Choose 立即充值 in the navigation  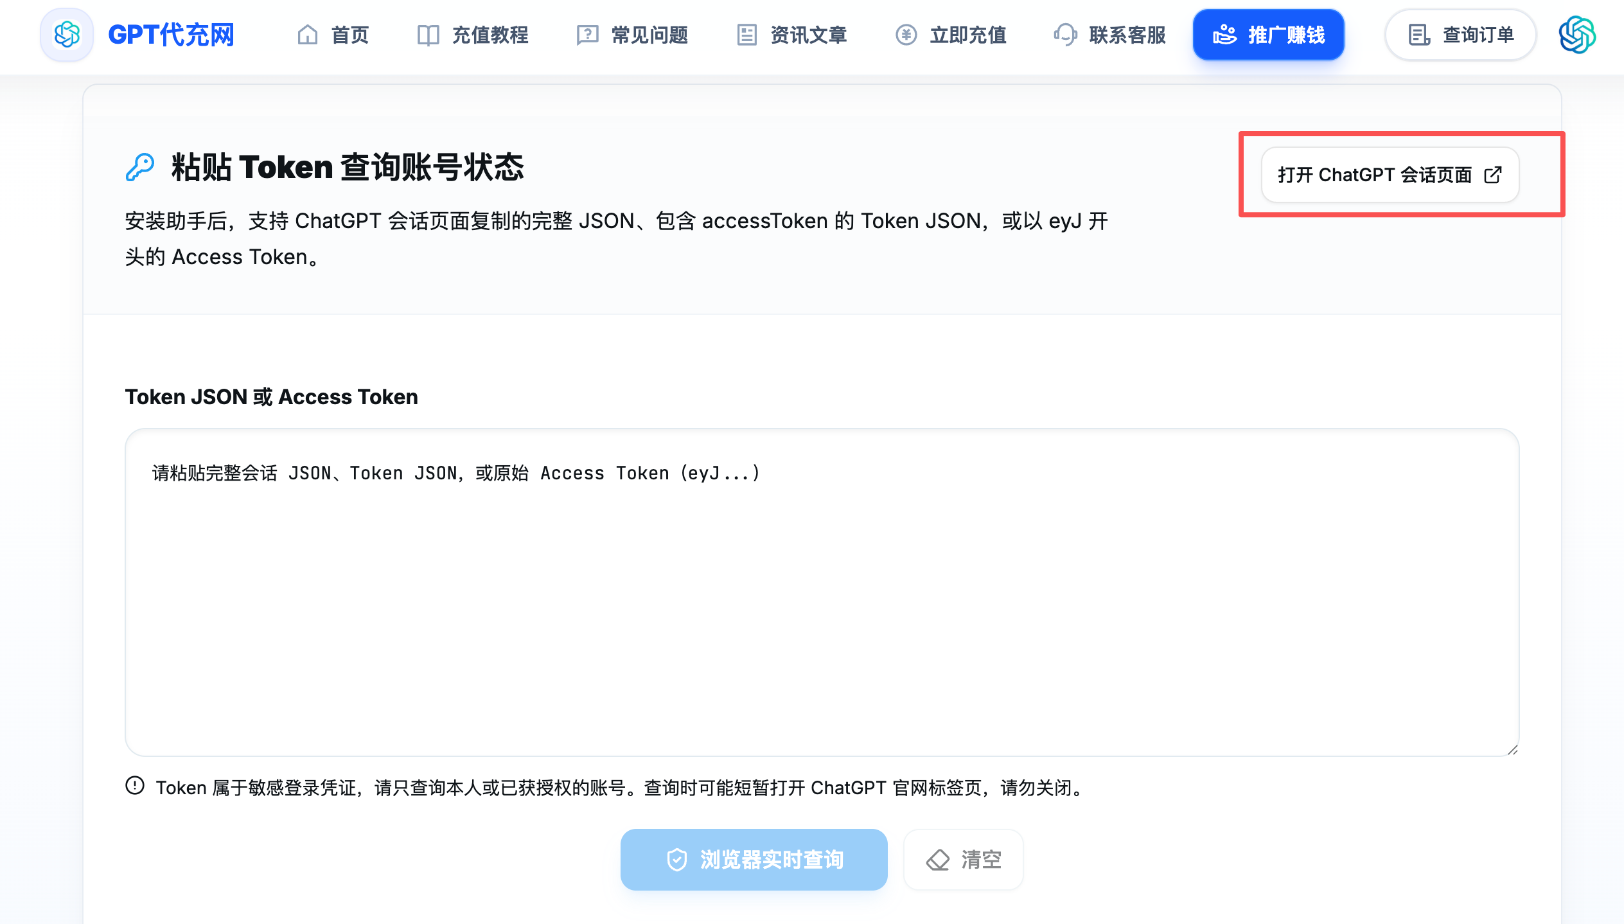tap(951, 35)
